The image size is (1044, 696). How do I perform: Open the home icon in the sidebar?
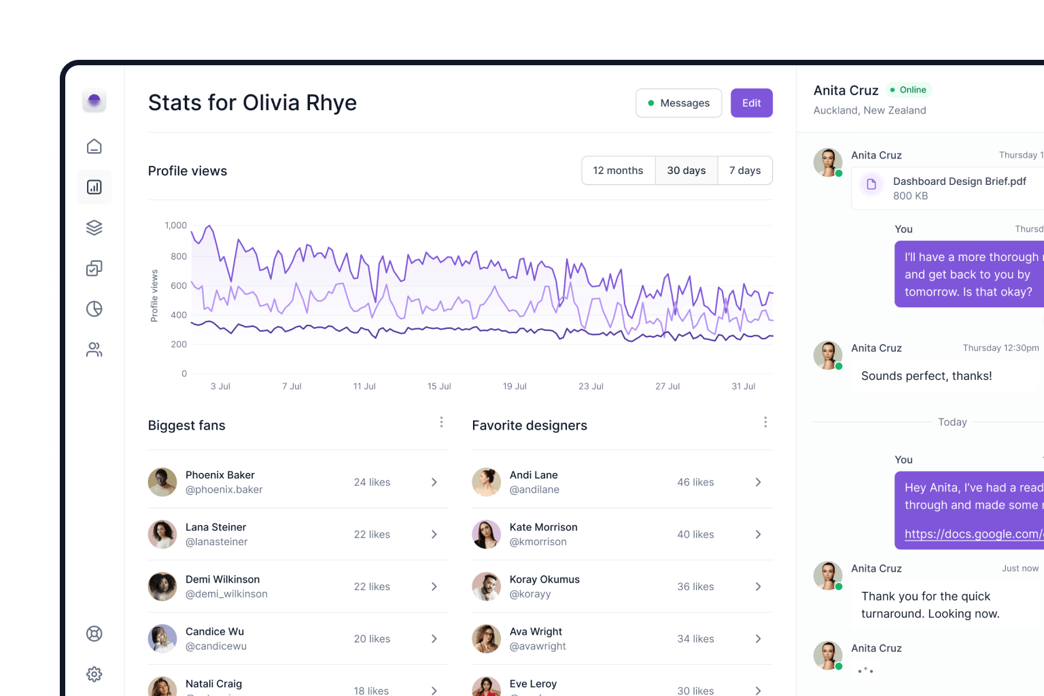pos(94,145)
